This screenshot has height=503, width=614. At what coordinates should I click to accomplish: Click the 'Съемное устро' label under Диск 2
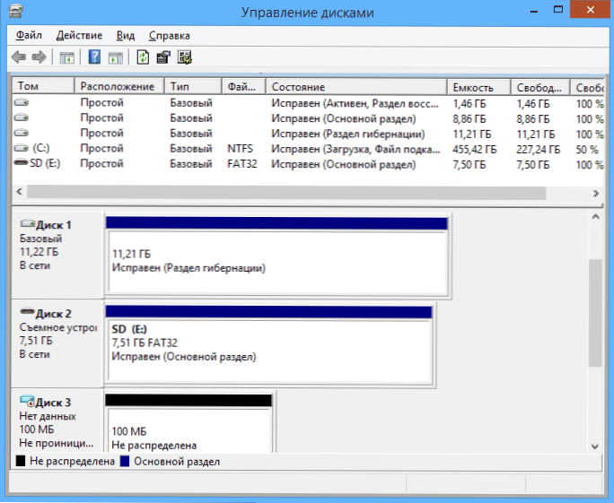coord(58,327)
